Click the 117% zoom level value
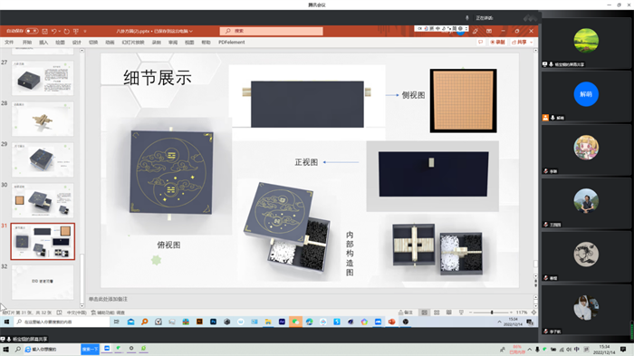634x356 pixels. click(522, 313)
